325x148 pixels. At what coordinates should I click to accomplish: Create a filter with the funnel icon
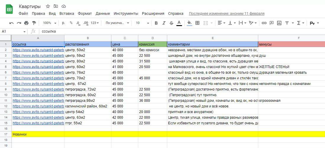[287, 23]
